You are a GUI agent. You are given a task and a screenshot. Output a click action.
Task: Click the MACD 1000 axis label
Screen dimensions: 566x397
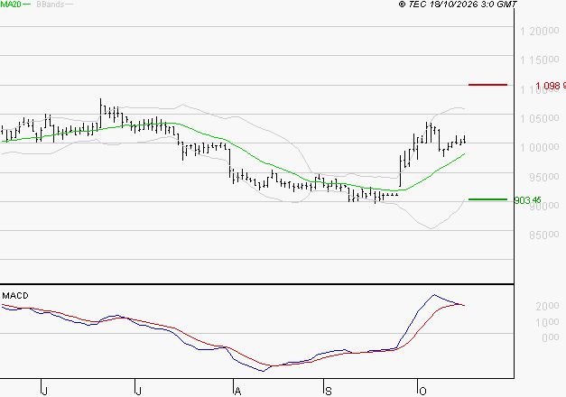click(548, 322)
